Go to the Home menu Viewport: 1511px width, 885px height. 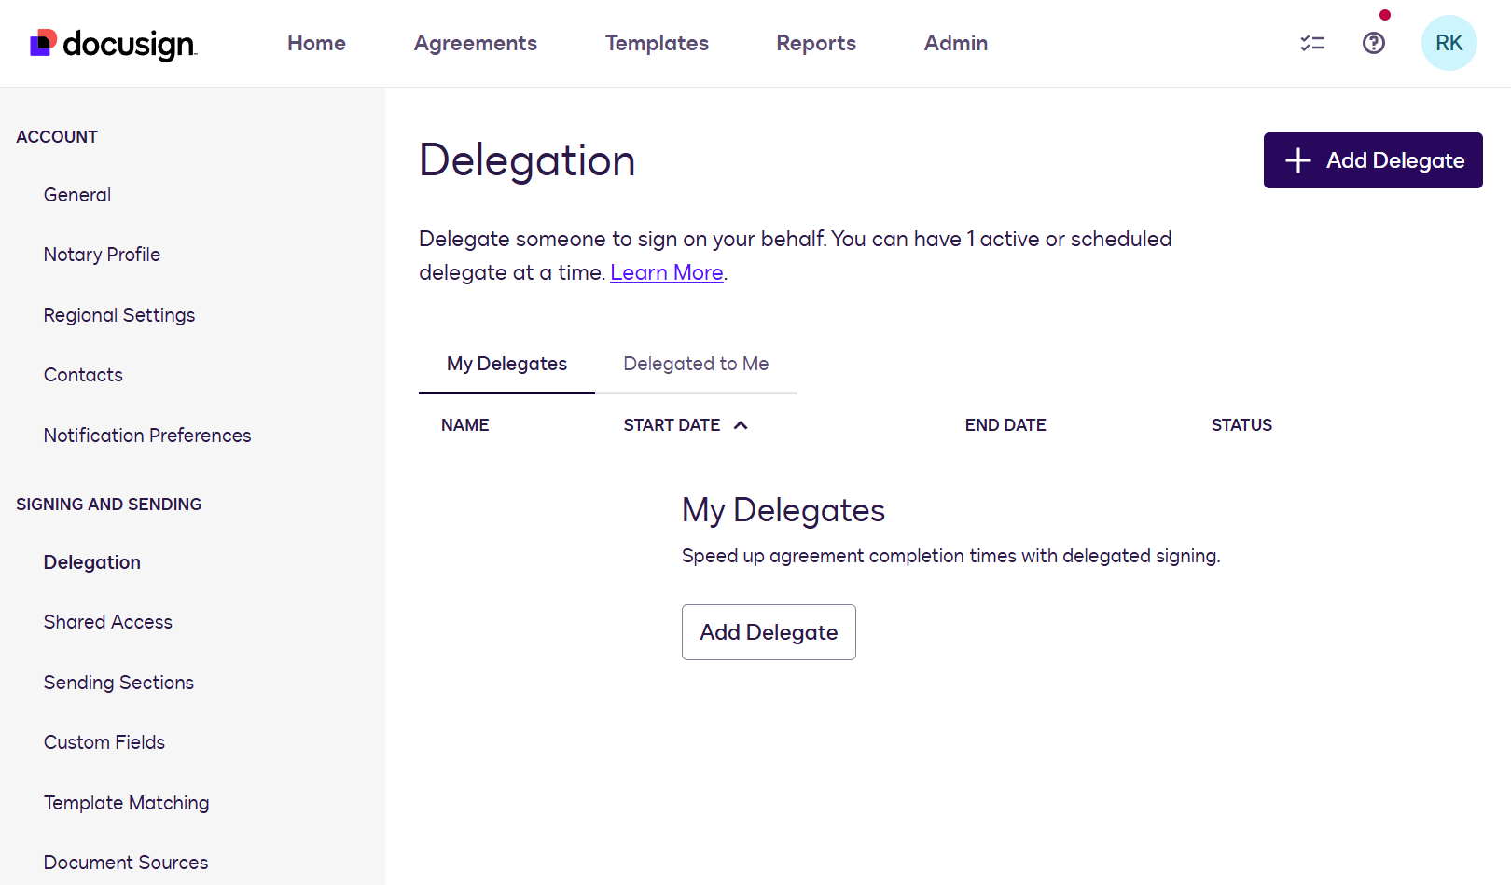(x=316, y=43)
